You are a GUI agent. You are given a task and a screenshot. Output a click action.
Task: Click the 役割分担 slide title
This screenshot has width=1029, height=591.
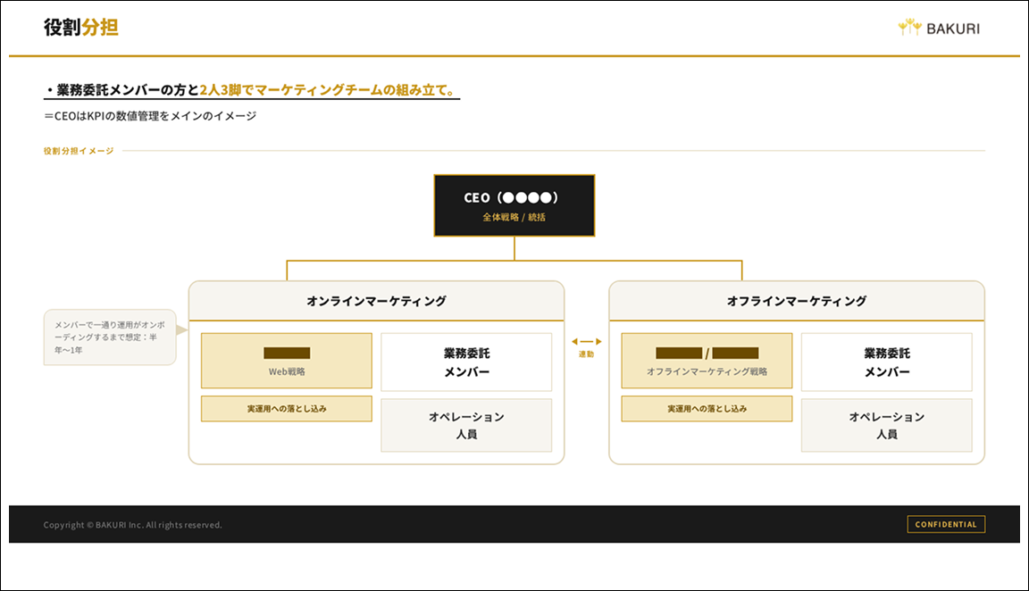tap(81, 28)
